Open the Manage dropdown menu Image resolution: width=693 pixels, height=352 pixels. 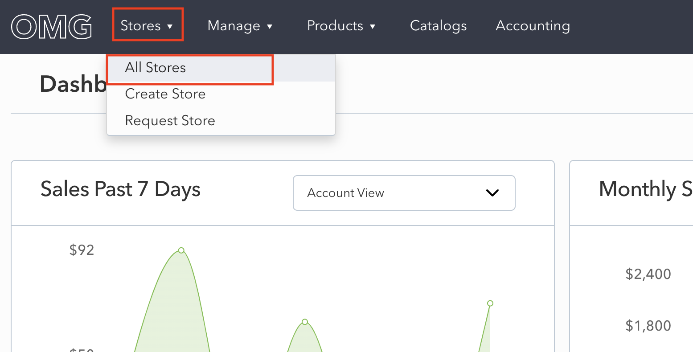(x=240, y=26)
